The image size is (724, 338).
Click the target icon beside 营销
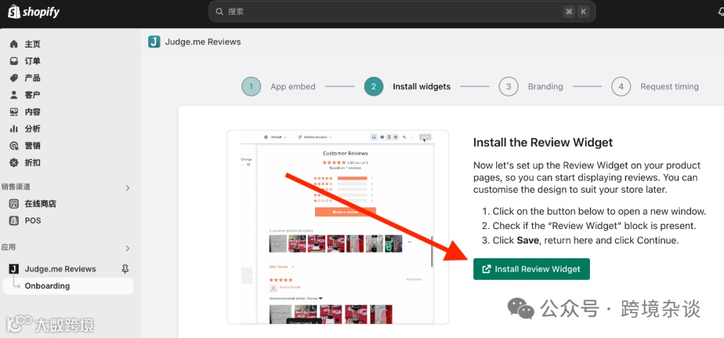14,146
